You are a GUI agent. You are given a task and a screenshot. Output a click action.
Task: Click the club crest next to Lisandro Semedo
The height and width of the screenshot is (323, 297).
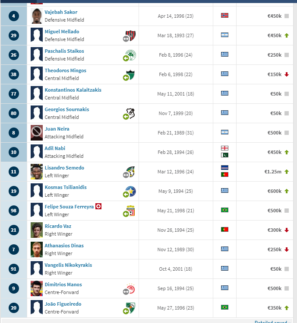(130, 172)
